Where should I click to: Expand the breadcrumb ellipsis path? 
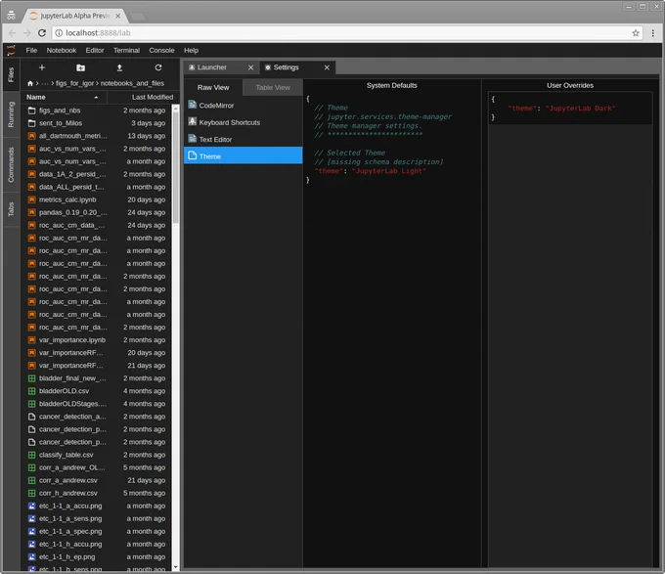tap(45, 83)
